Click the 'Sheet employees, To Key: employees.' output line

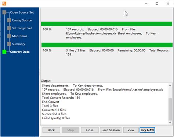[x=70, y=94]
